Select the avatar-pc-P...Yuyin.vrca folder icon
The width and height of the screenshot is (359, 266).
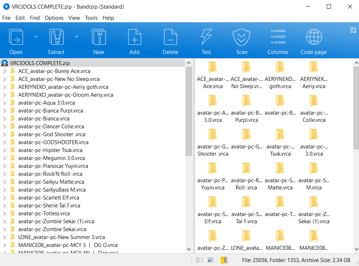213,168
